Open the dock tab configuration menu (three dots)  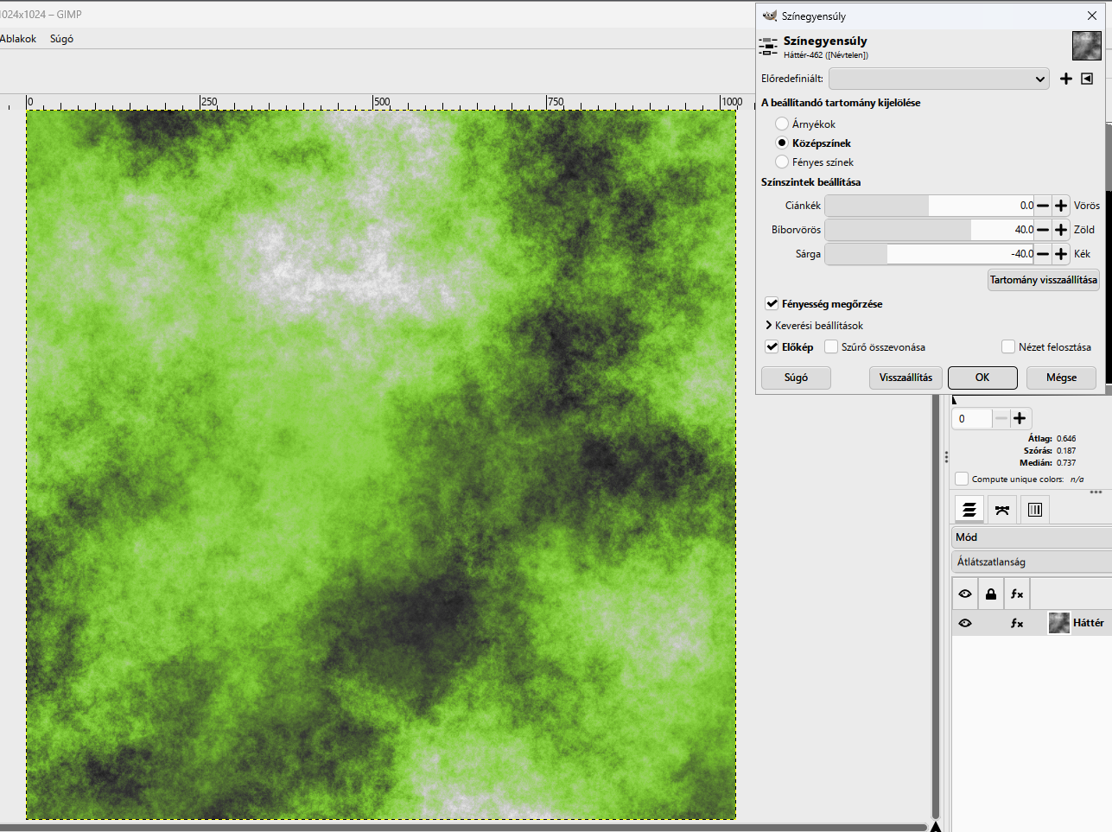pos(1096,492)
